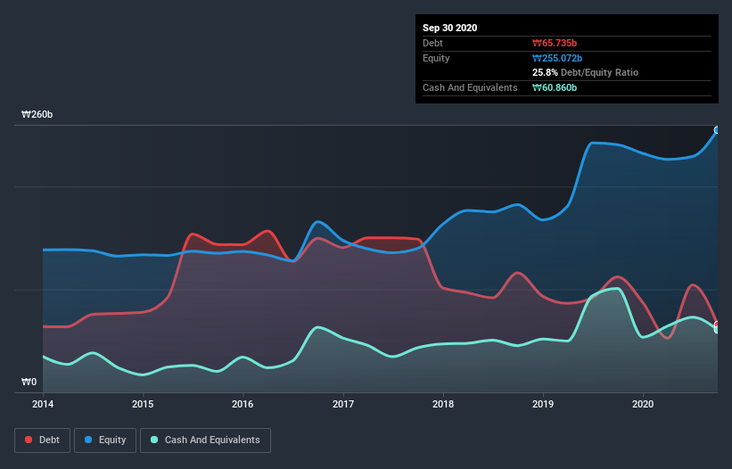Click the teal Cash endpoint marker

pyautogui.click(x=717, y=330)
